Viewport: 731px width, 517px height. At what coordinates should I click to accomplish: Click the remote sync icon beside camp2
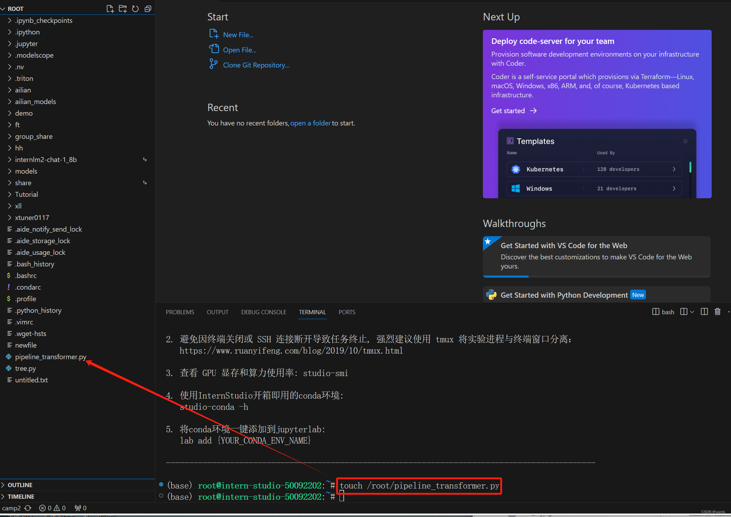(28, 508)
